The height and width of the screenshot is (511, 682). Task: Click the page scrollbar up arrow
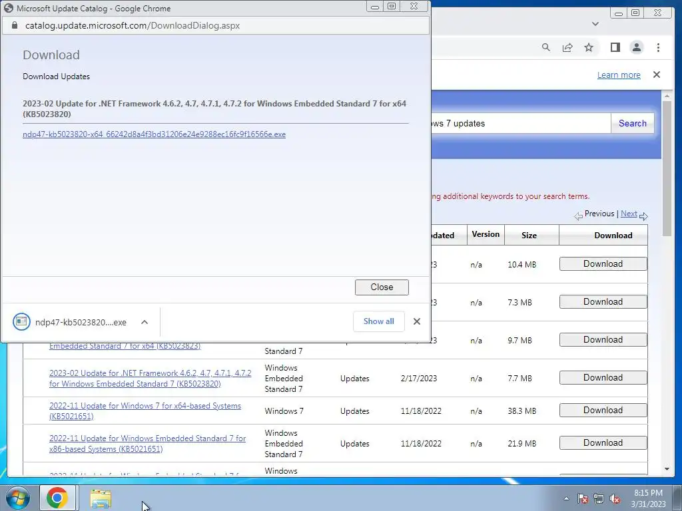[x=667, y=96]
